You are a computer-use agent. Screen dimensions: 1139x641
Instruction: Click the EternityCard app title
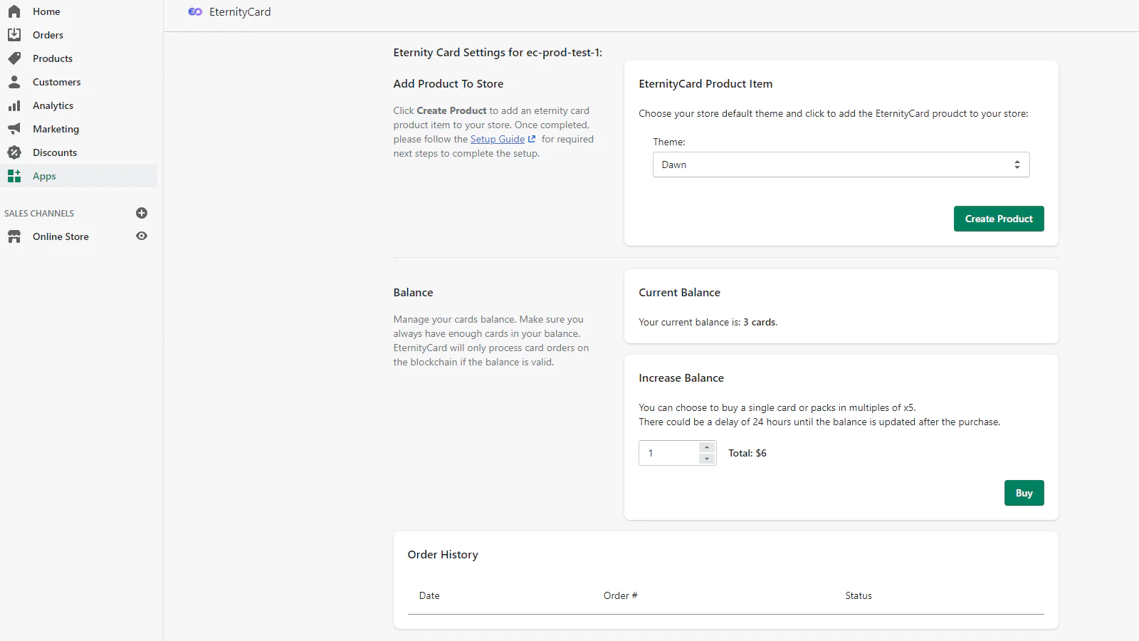coord(240,11)
